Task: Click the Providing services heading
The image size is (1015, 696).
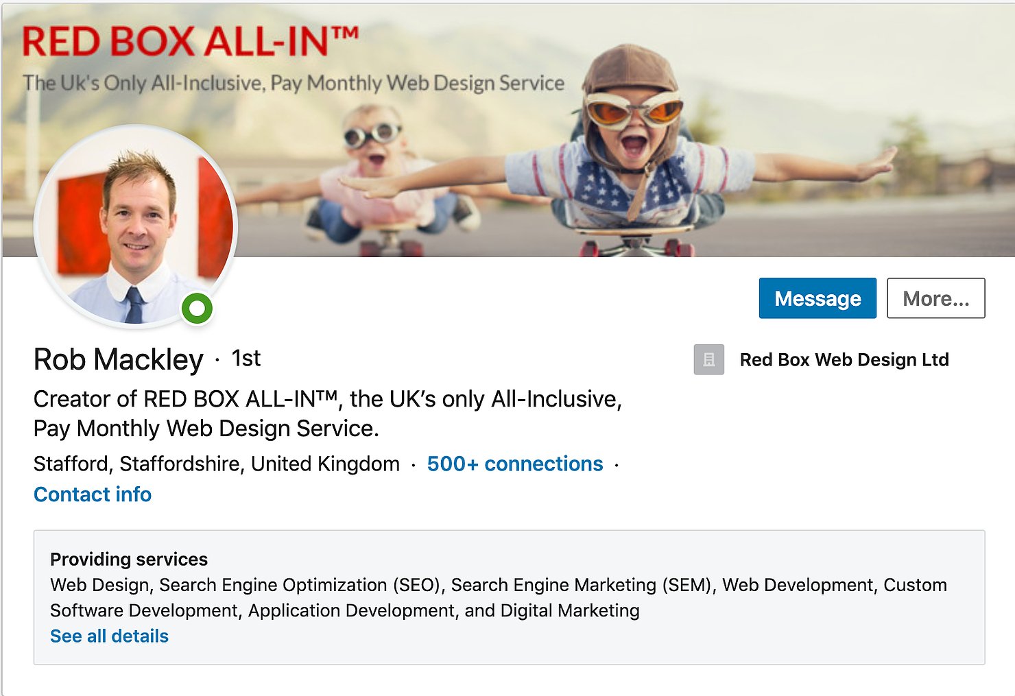Action: click(129, 559)
